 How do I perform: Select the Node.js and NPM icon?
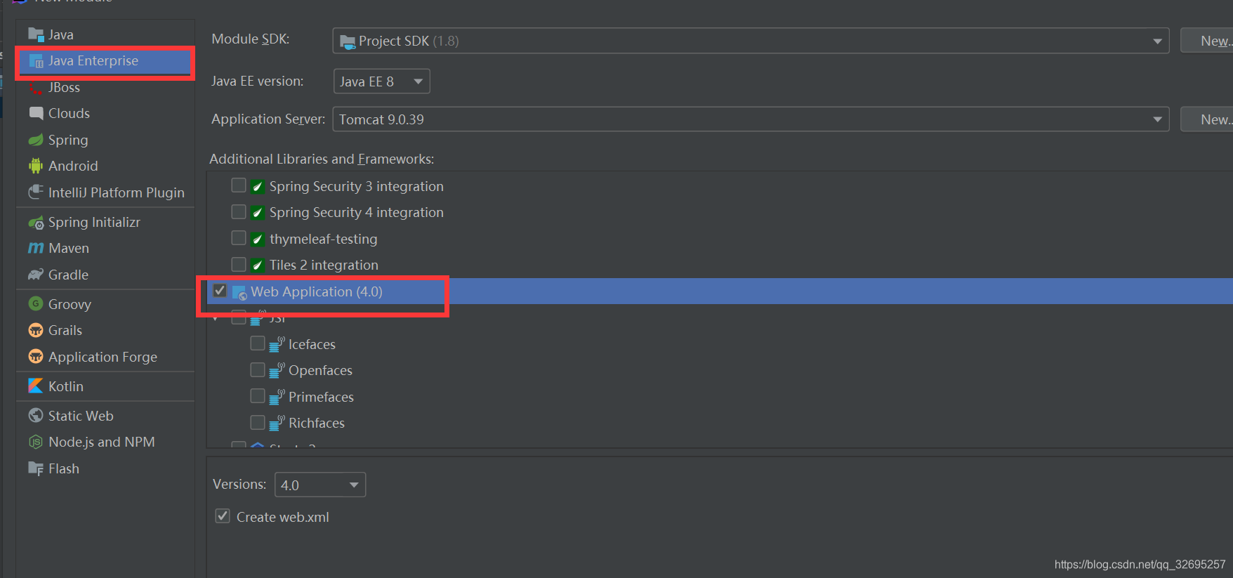36,442
